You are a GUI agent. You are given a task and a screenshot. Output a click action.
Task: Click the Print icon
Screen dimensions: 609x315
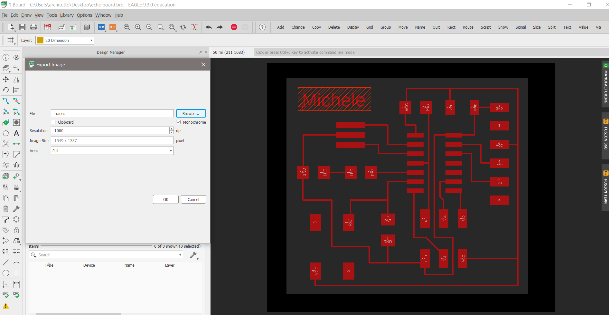pyautogui.click(x=33, y=27)
